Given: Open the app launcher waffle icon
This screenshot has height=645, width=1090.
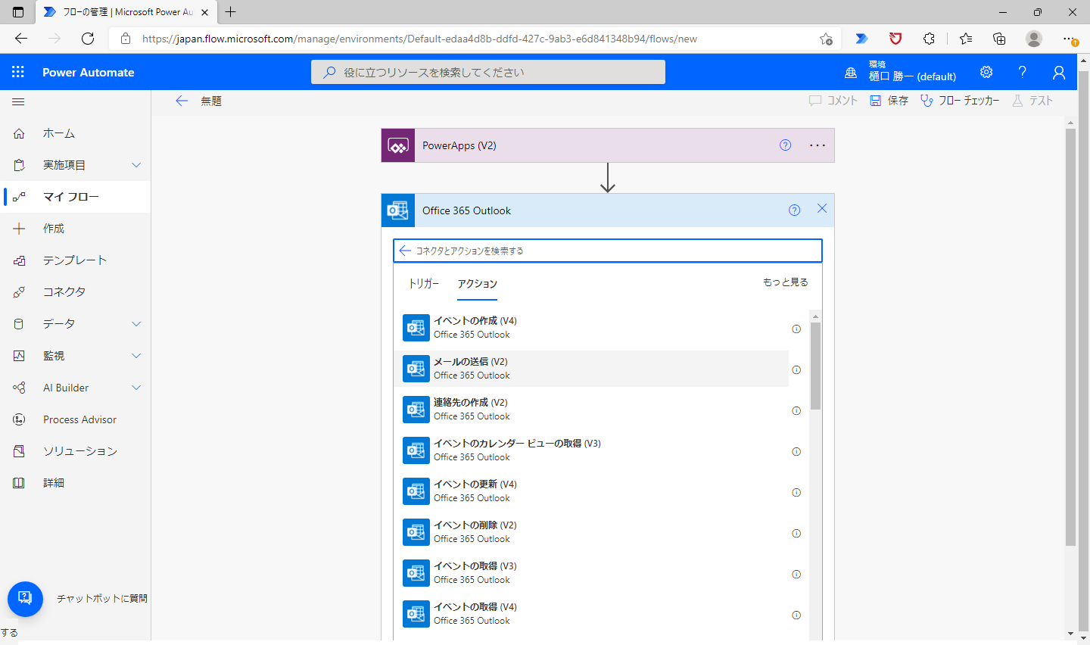Looking at the screenshot, I should (18, 72).
